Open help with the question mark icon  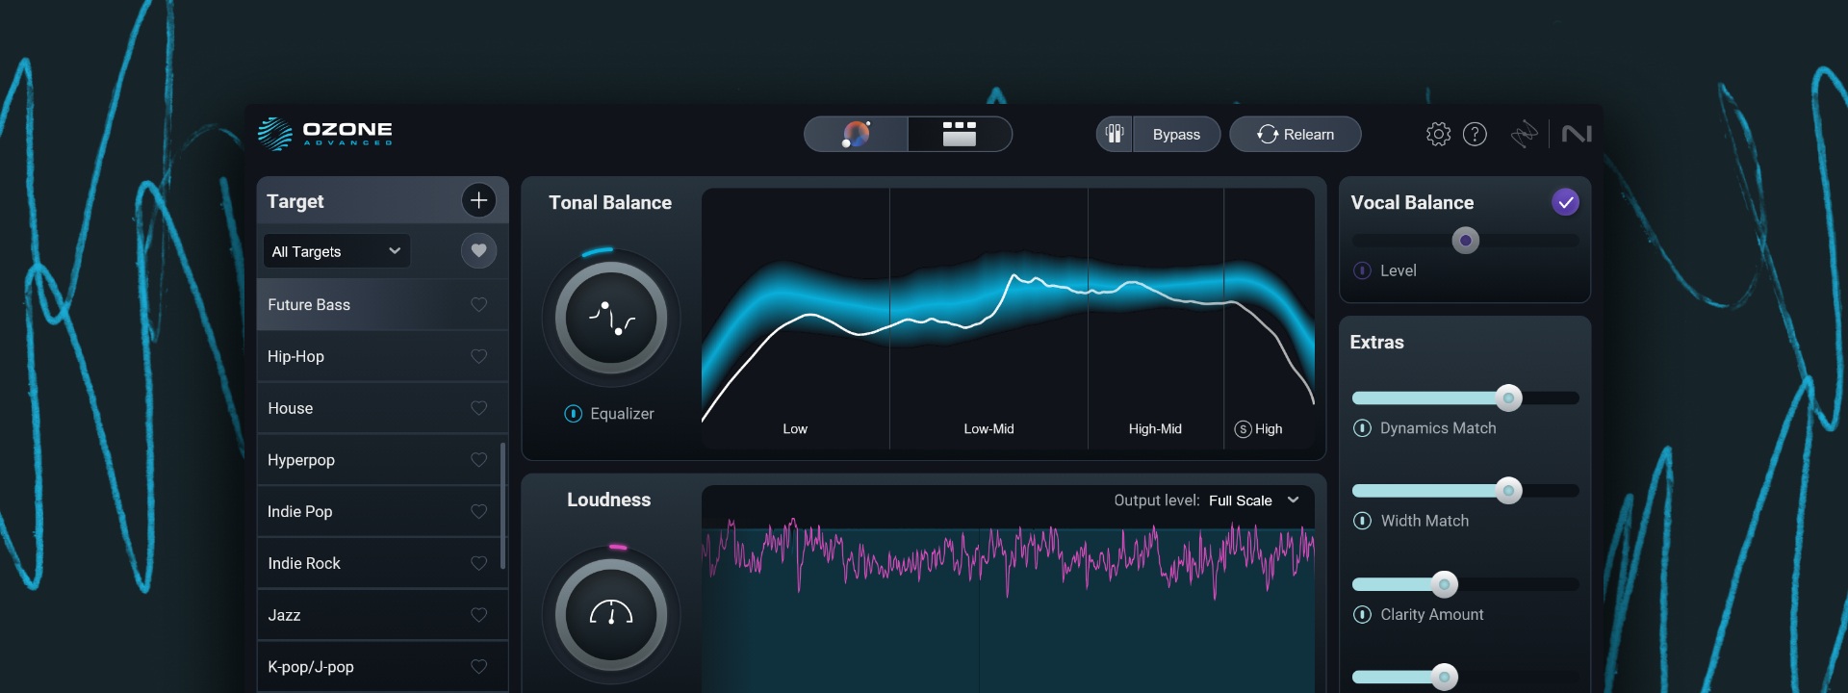click(1475, 134)
